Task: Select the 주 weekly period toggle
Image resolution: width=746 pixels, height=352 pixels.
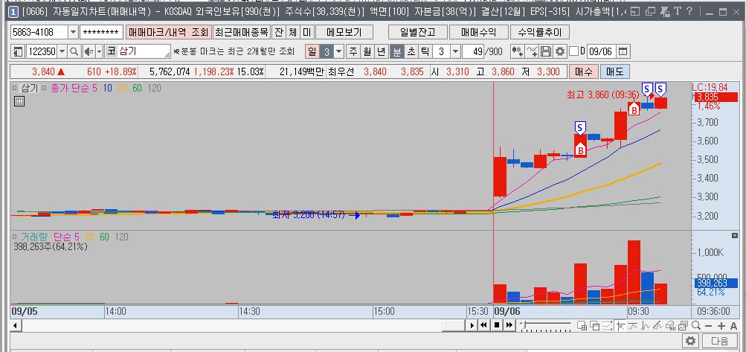Action: point(353,51)
